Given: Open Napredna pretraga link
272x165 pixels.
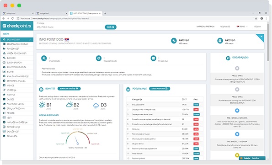Looking at the screenshot, I should [205, 27].
